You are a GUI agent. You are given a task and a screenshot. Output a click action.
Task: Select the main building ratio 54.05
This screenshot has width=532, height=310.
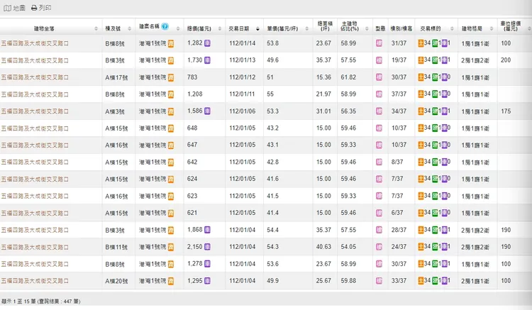pos(348,247)
